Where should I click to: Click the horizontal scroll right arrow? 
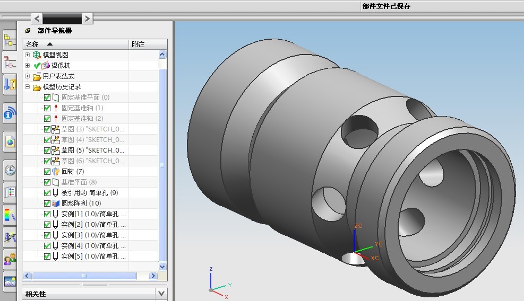click(153, 276)
